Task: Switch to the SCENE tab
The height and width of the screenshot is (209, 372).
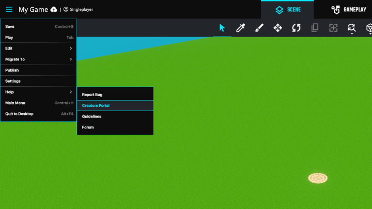Action: click(x=288, y=9)
